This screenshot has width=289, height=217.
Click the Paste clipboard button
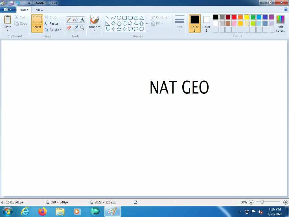(8, 22)
